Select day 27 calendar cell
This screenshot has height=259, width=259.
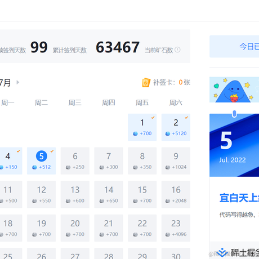click(x=75, y=253)
